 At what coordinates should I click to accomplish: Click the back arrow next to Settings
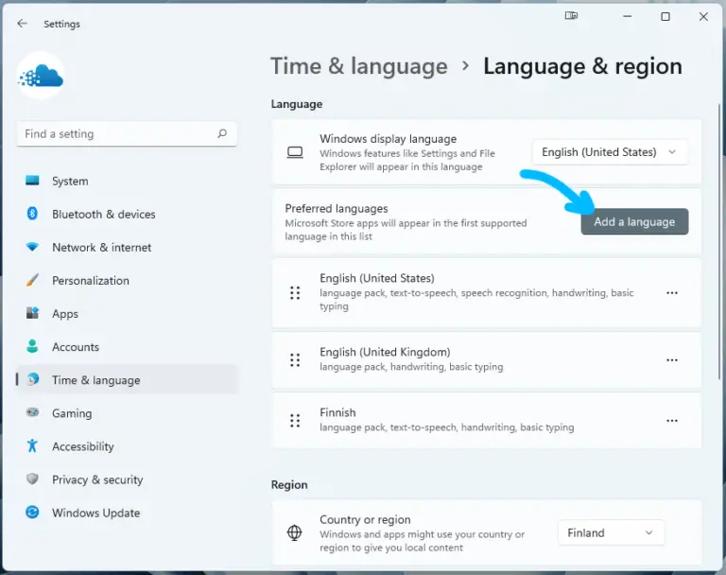(23, 24)
